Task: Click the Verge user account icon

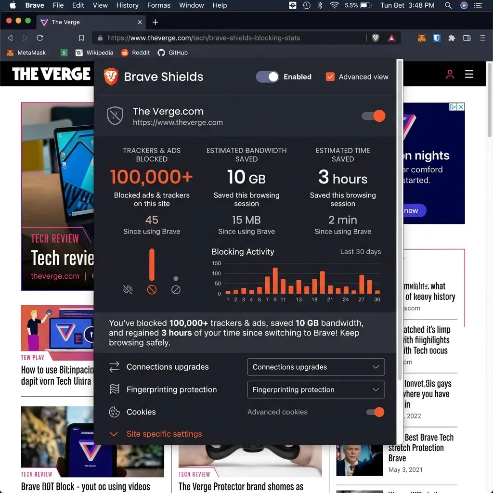Action: (450, 74)
